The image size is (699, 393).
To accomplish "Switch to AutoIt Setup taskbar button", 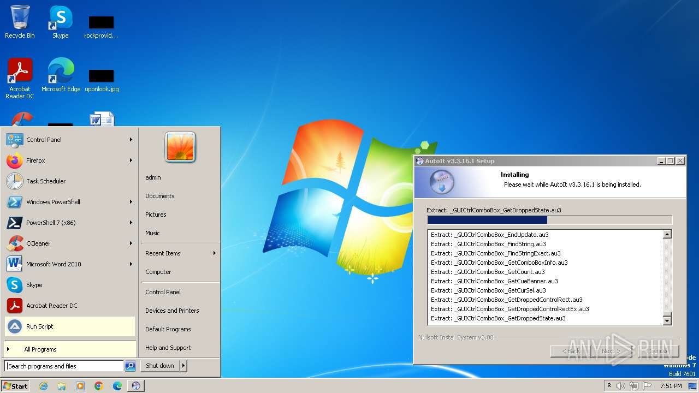I will pos(136,386).
